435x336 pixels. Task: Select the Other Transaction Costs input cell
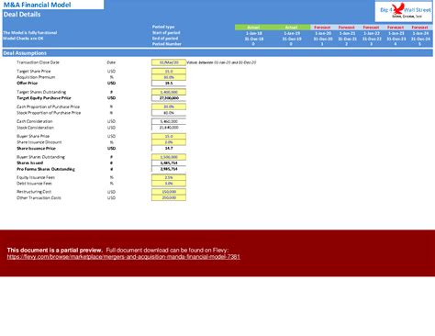tap(169, 198)
